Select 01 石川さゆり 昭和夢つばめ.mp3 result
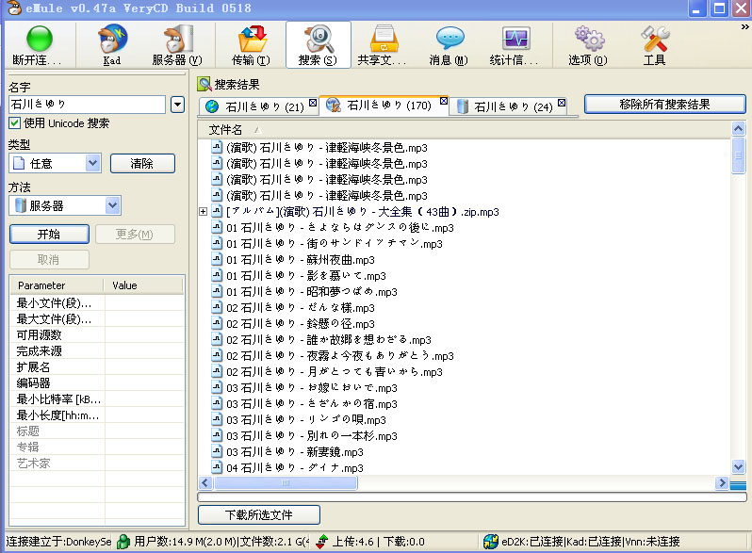 tap(312, 292)
